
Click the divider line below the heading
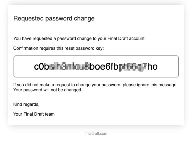(x=96, y=32)
